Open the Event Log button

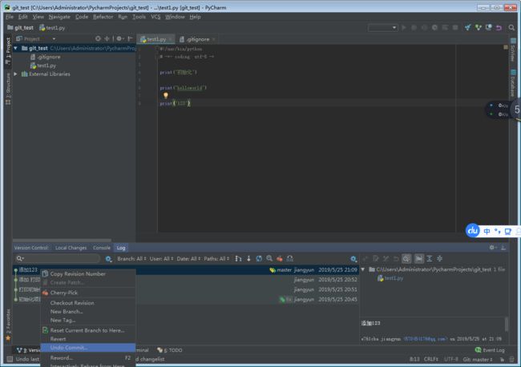[x=490, y=350]
